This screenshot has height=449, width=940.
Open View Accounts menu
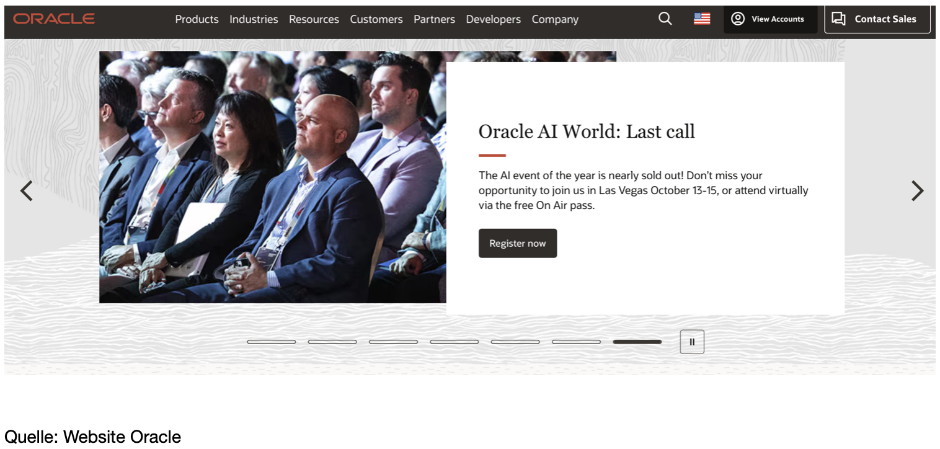click(x=769, y=19)
